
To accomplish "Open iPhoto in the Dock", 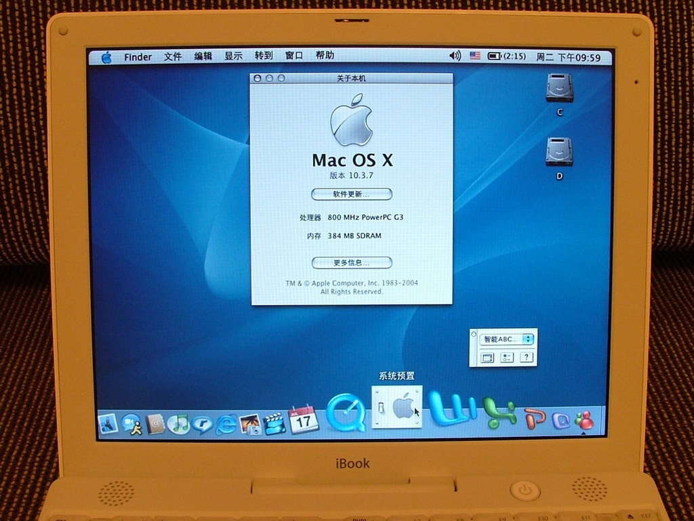I will [x=251, y=424].
